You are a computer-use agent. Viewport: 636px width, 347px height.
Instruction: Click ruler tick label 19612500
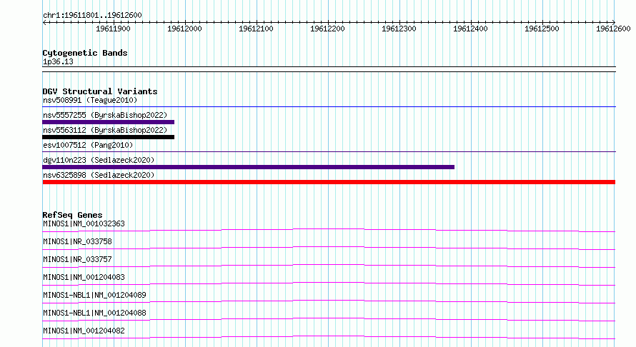click(x=542, y=29)
